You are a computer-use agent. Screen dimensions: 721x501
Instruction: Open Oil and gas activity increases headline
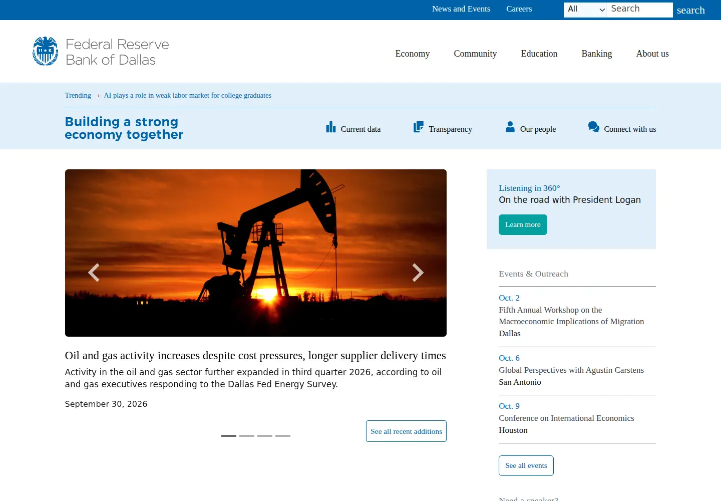(255, 355)
